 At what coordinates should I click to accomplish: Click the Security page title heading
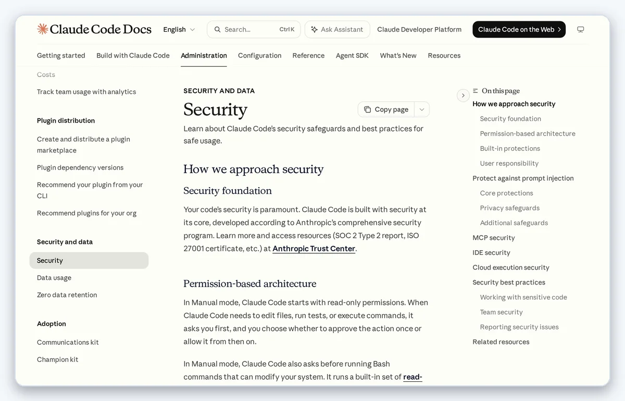215,110
